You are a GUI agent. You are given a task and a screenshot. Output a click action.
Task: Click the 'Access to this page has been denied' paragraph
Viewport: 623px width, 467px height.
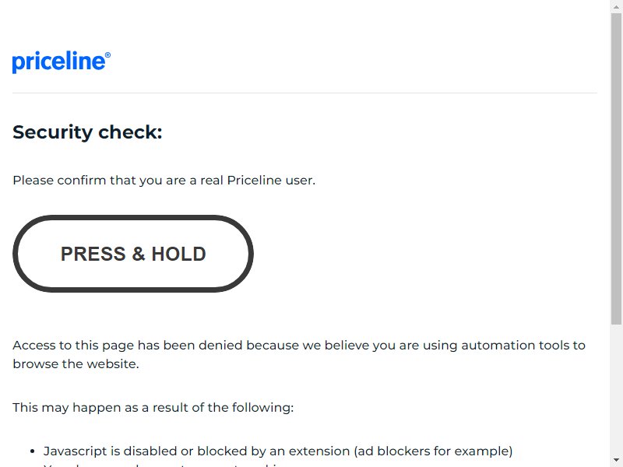click(299, 354)
